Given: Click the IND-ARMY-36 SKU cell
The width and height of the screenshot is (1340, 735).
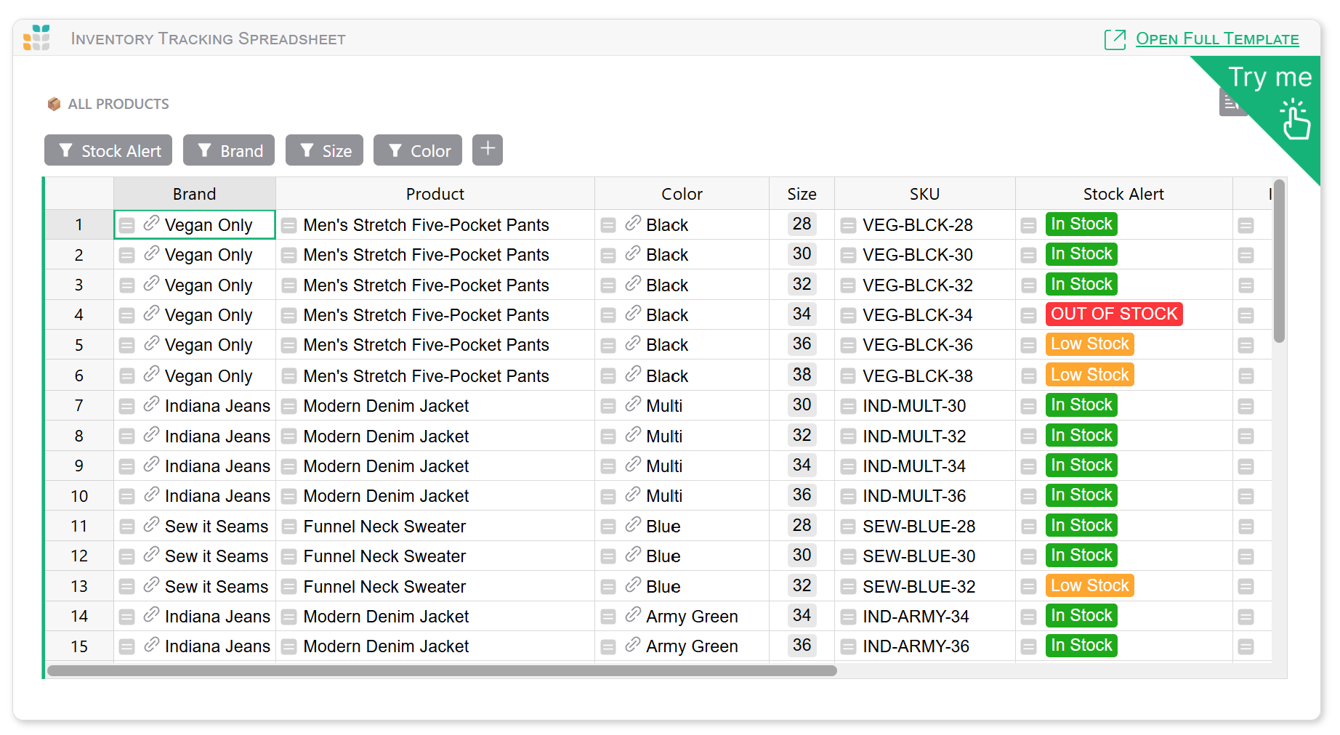Looking at the screenshot, I should pos(925,646).
